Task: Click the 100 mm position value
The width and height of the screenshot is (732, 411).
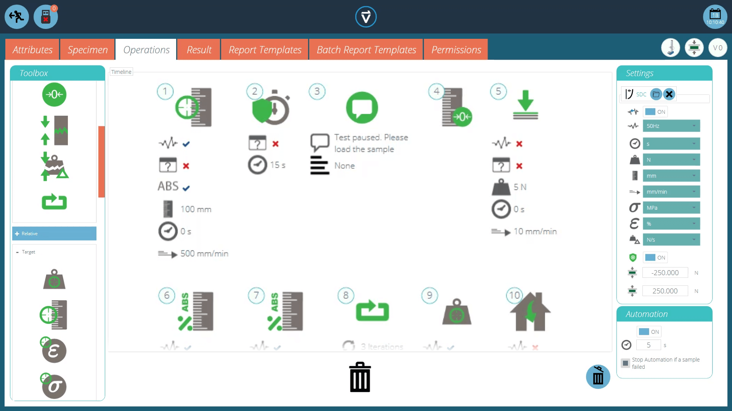Action: coord(196,209)
